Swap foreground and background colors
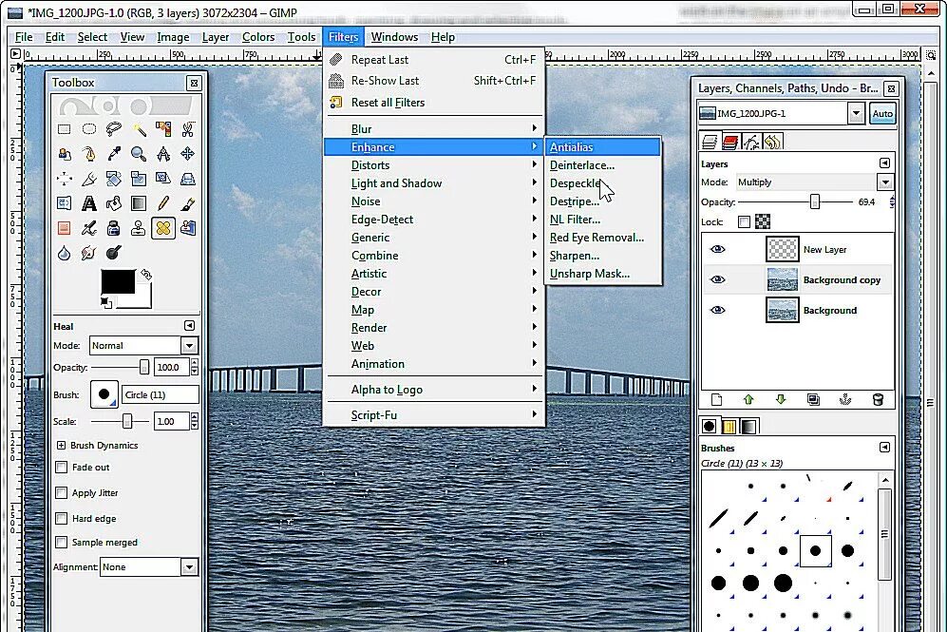The height and width of the screenshot is (632, 947). [146, 275]
